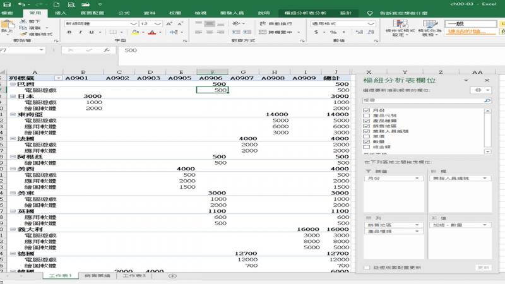Open the field pane tools gear dropdown
The image size is (505, 284).
[x=480, y=90]
